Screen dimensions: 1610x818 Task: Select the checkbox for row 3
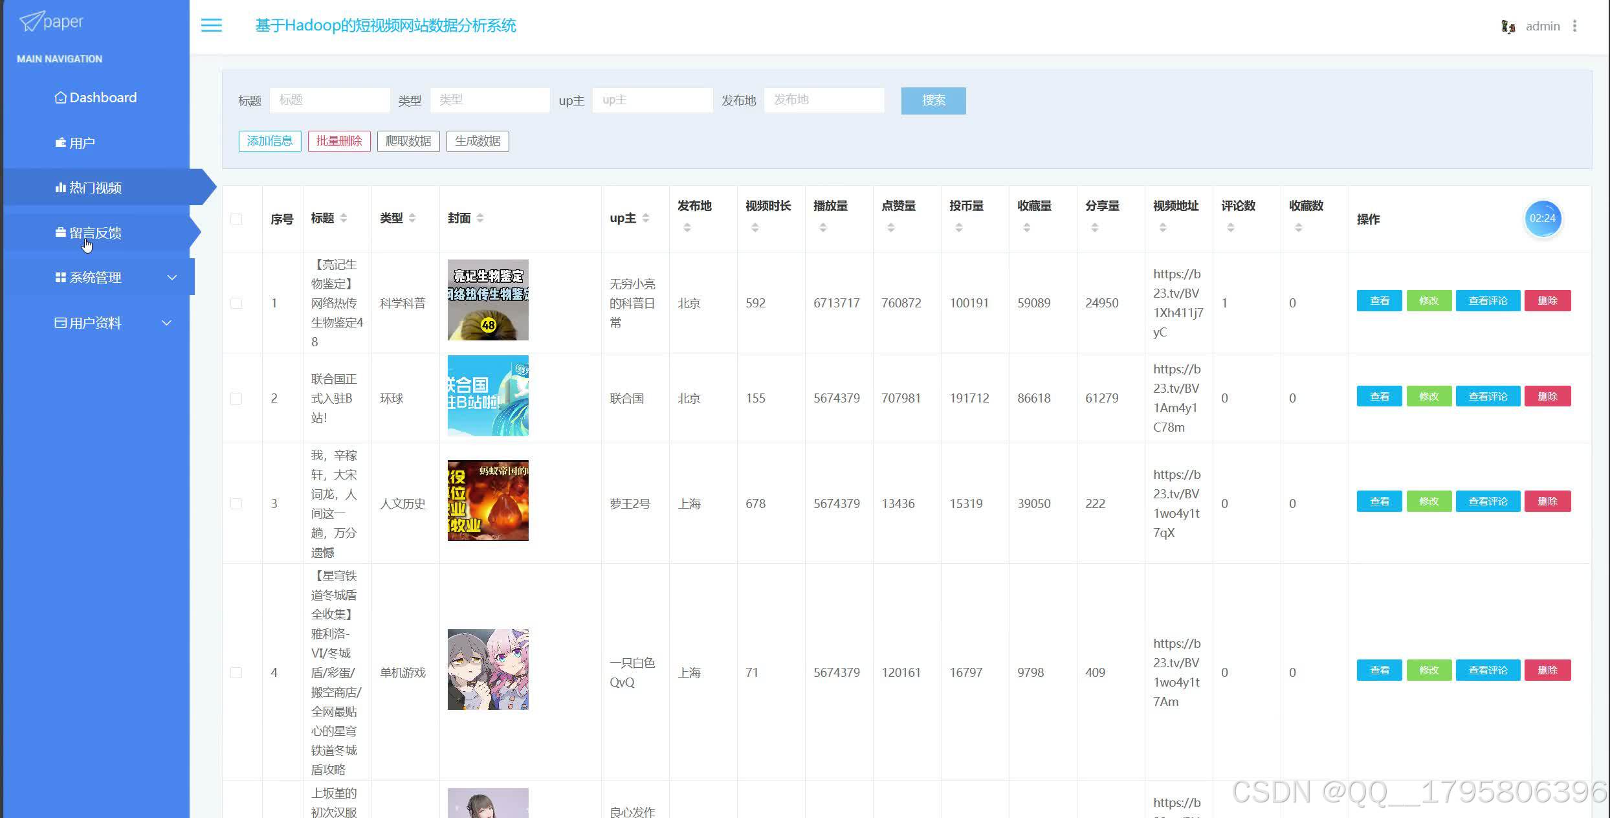[x=236, y=503]
